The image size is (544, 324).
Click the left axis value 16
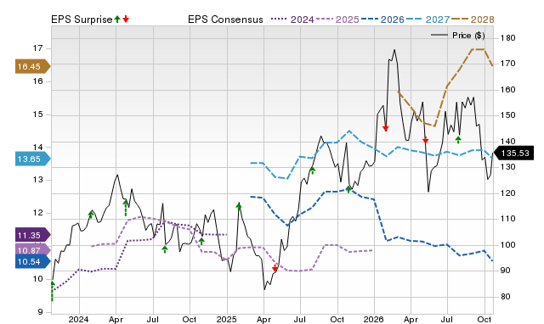(37, 81)
